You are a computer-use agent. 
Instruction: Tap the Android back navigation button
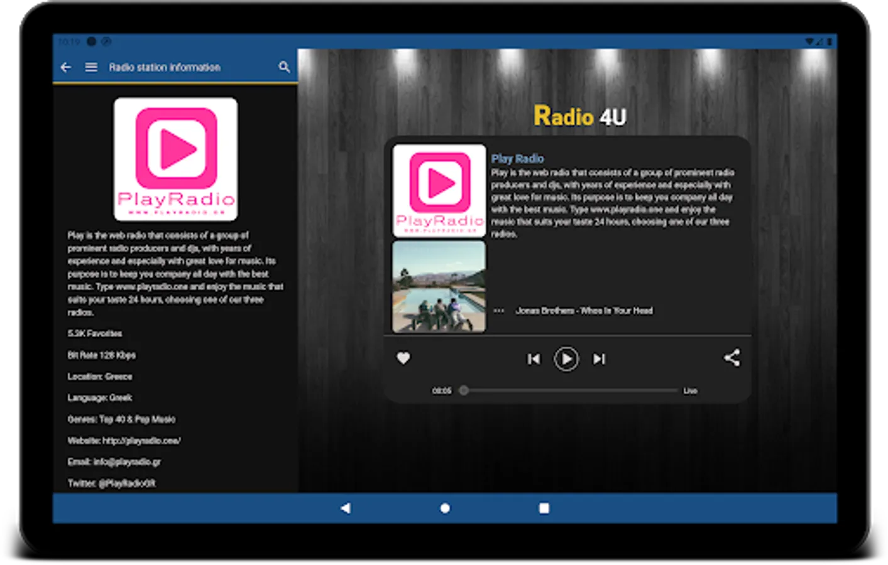tap(346, 508)
